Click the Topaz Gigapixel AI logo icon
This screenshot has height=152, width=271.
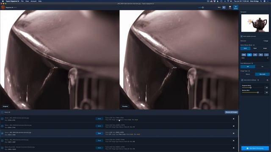pos(3,8)
